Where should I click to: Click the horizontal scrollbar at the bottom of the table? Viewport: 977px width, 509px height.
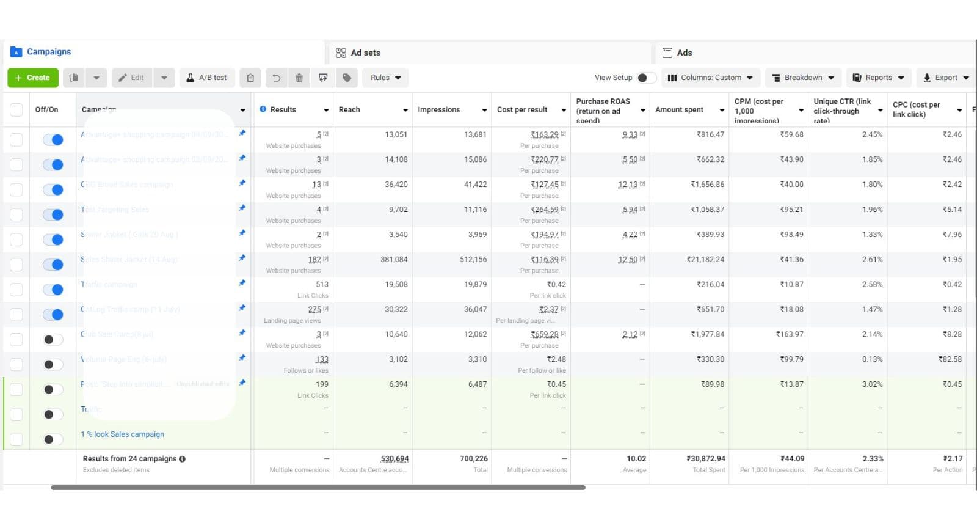[318, 488]
